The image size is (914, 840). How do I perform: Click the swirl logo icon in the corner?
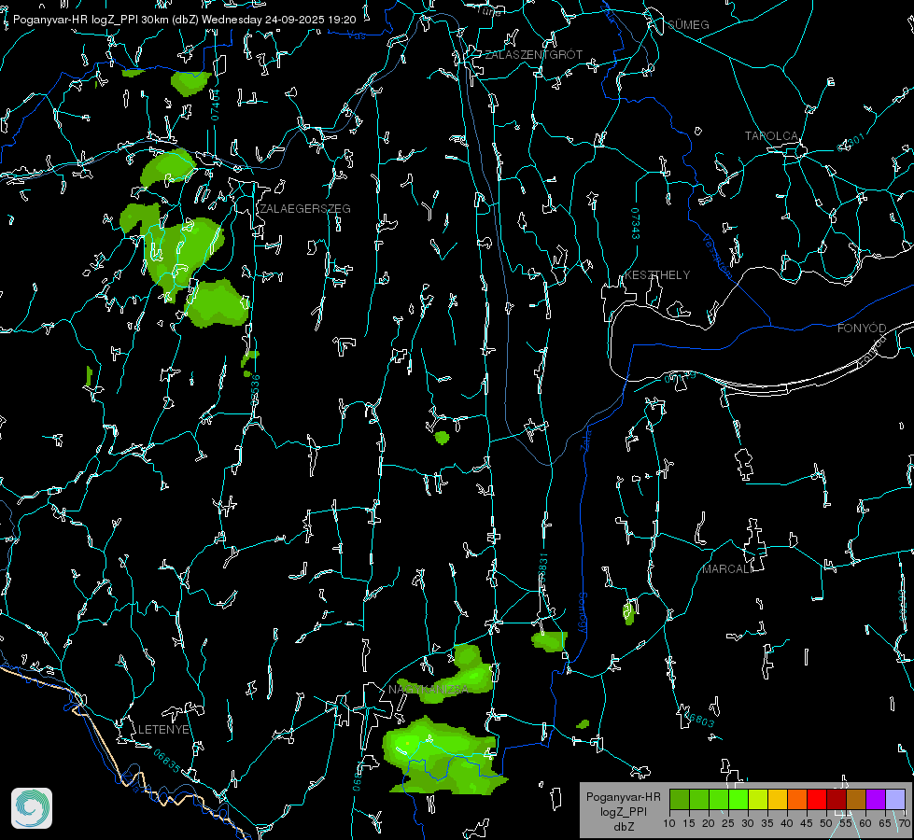(x=32, y=808)
